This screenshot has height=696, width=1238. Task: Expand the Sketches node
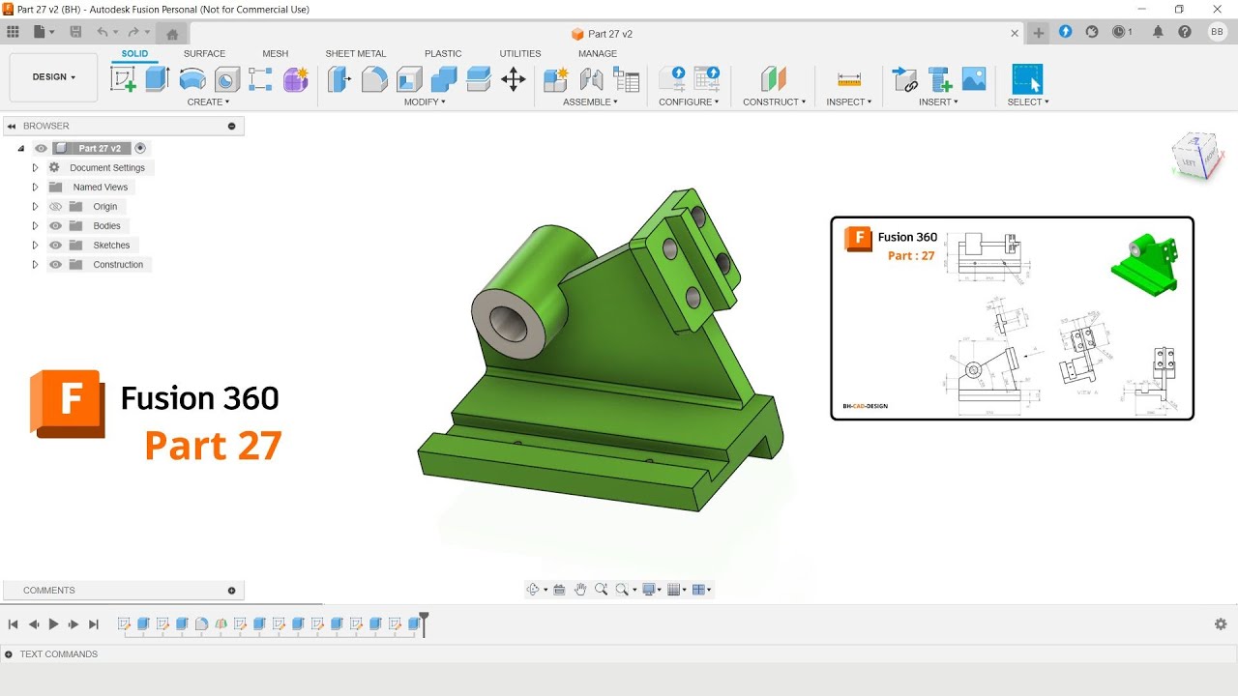pos(35,246)
